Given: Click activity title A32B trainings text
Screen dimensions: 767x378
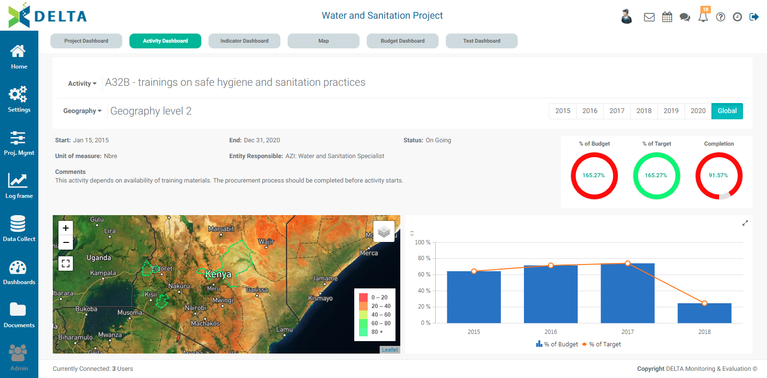Looking at the screenshot, I should coord(235,82).
